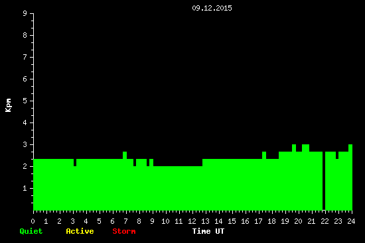365x243 pixels.
Task: Click the green bar peak at hour 24
Action: [350, 148]
